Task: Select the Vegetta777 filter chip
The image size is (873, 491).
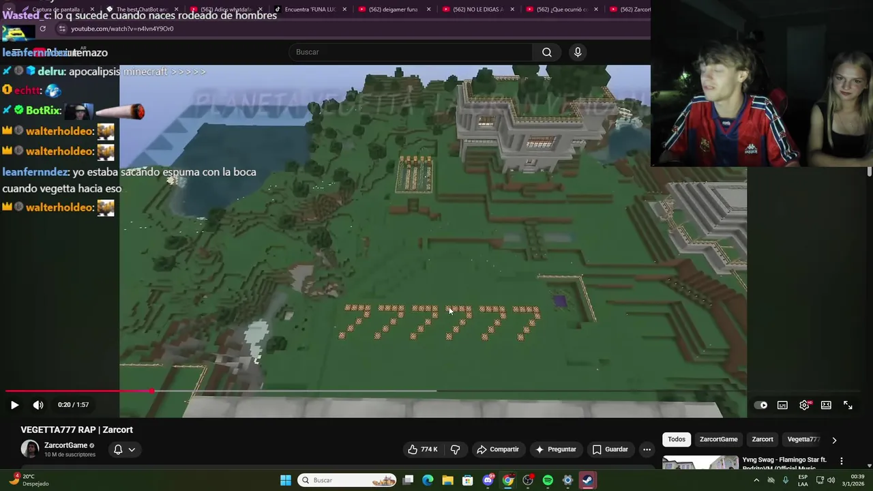Action: (803, 439)
